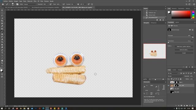
Task: Click the color picker gradient field
Action: [181, 15]
